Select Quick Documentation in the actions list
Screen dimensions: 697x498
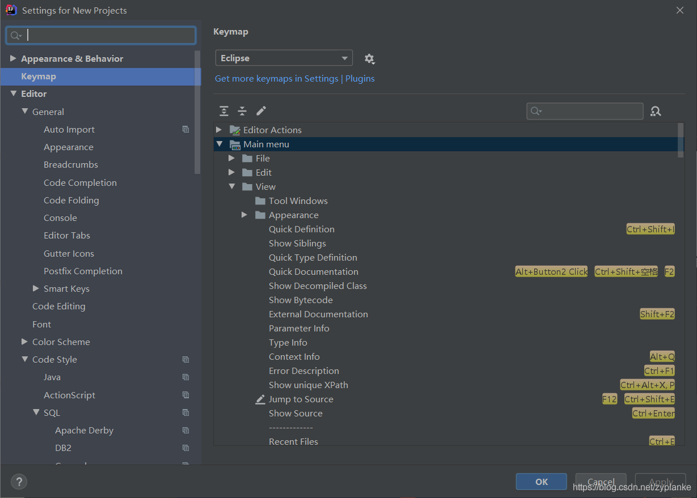[x=313, y=271]
